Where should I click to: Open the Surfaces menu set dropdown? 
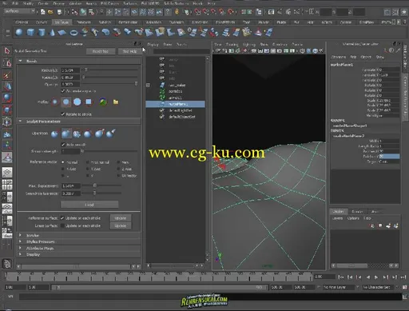20,11
